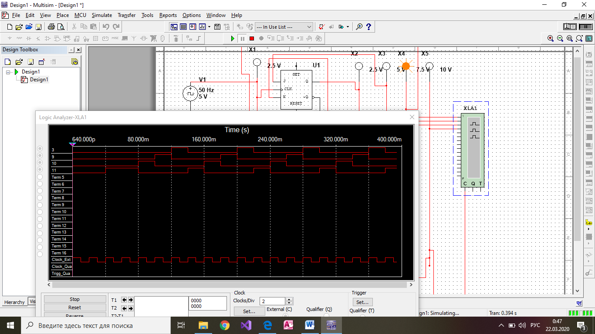Open the Transfer menu
Image resolution: width=595 pixels, height=334 pixels.
pos(127,15)
